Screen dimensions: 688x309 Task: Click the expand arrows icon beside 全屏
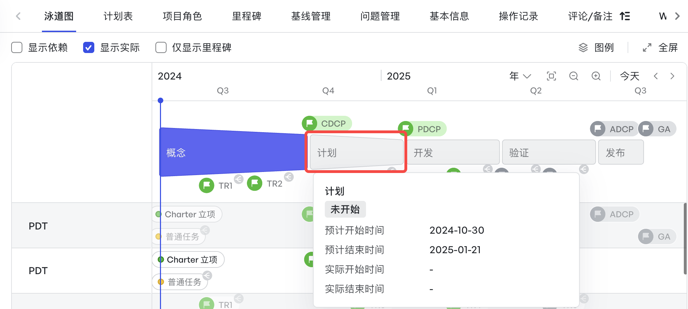pos(647,47)
